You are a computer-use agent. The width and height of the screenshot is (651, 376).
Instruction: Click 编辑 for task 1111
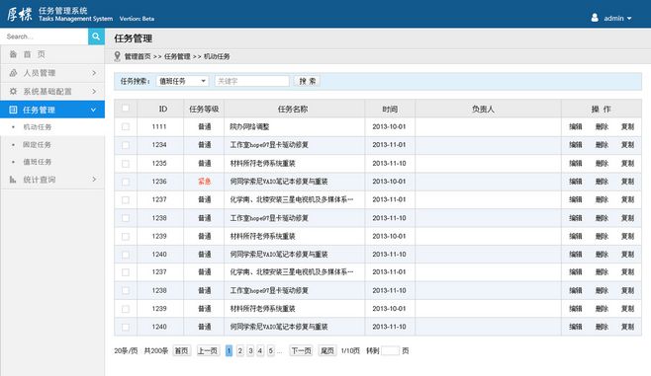576,126
